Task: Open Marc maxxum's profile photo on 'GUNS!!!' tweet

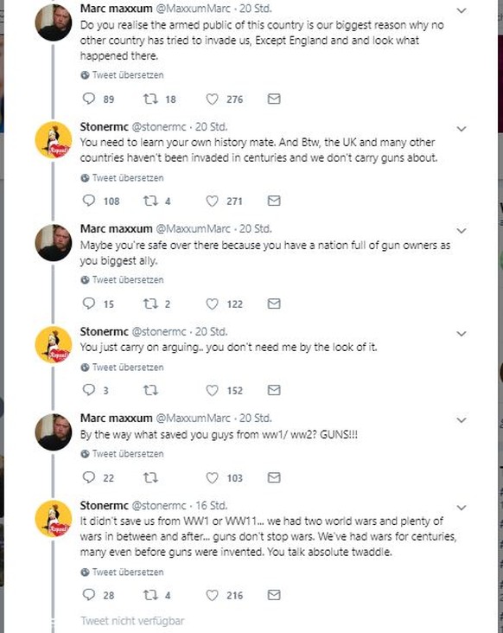Action: pyautogui.click(x=54, y=432)
